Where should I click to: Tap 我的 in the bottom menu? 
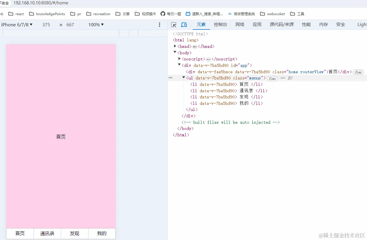[x=102, y=234]
